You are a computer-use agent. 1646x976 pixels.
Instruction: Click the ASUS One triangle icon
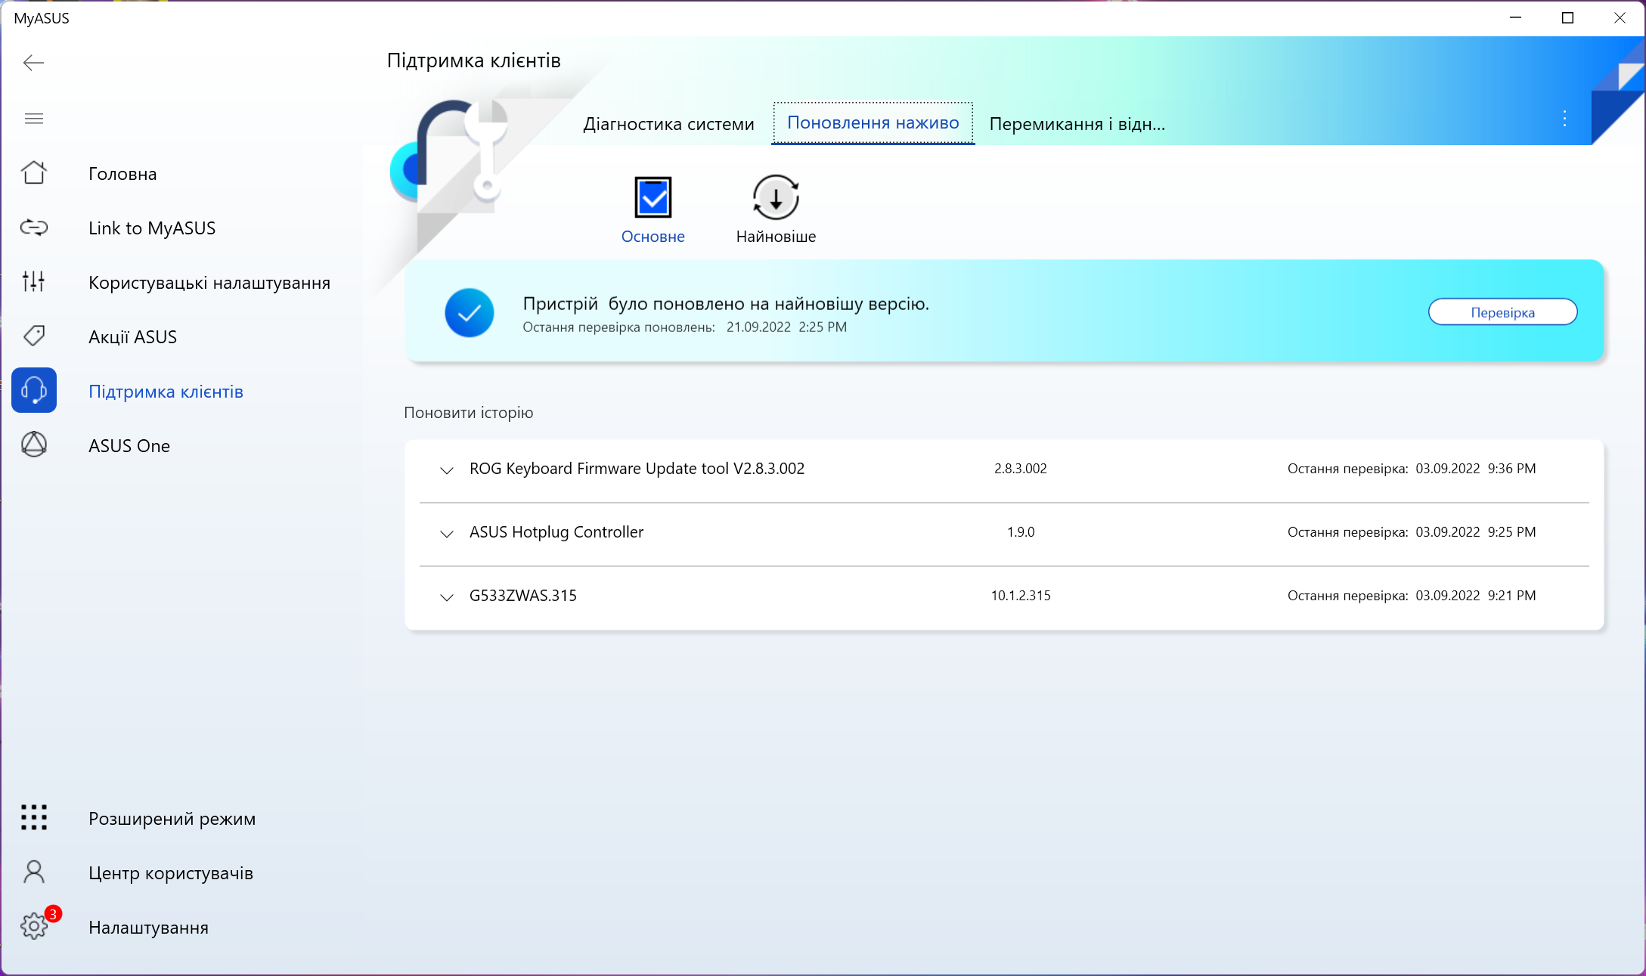[x=34, y=445]
